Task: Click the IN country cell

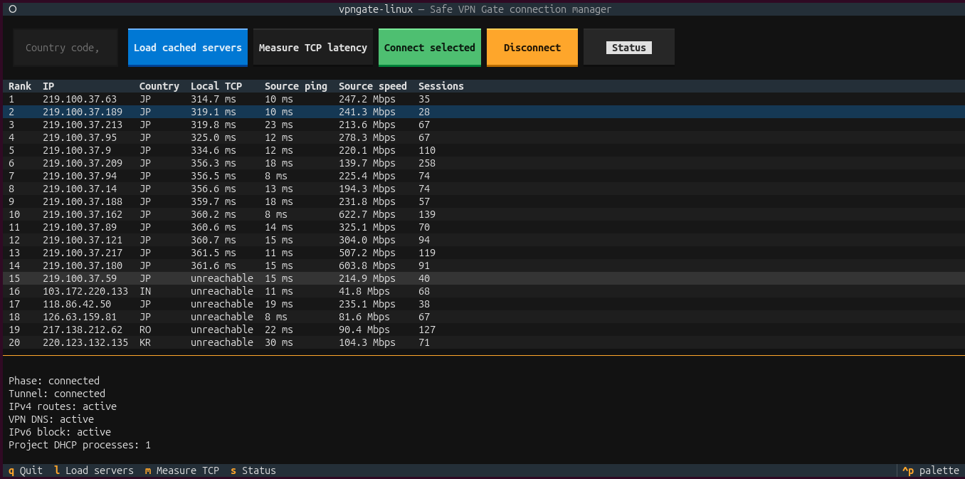Action: 145,291
